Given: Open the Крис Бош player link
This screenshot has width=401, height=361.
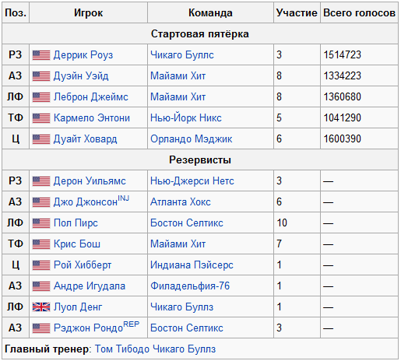Looking at the screenshot, I should pos(76,244).
